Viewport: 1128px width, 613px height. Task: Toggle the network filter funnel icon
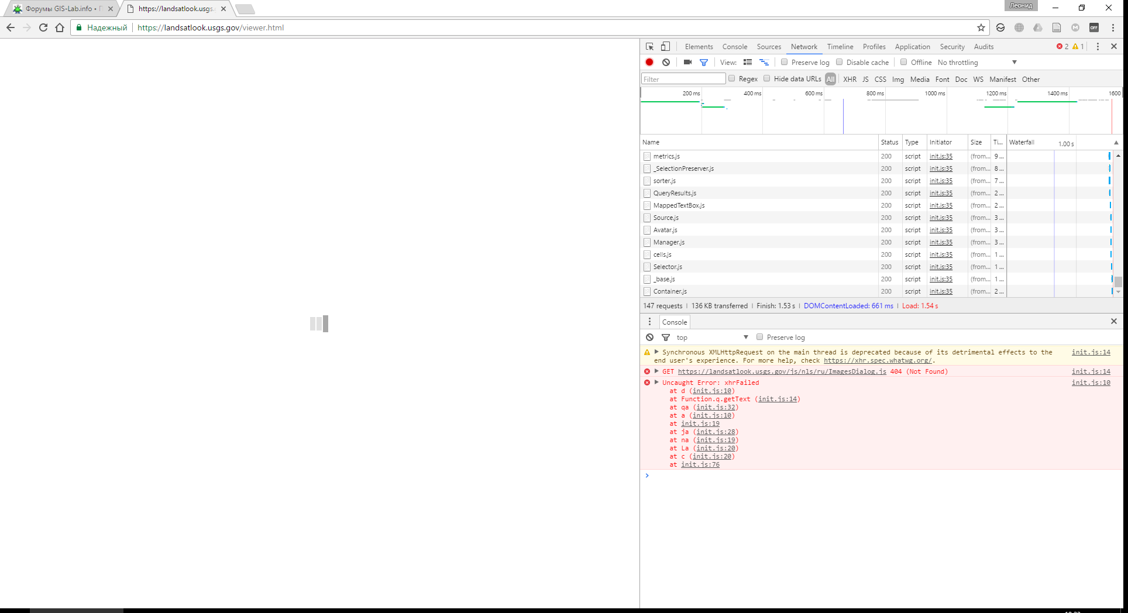(x=704, y=62)
